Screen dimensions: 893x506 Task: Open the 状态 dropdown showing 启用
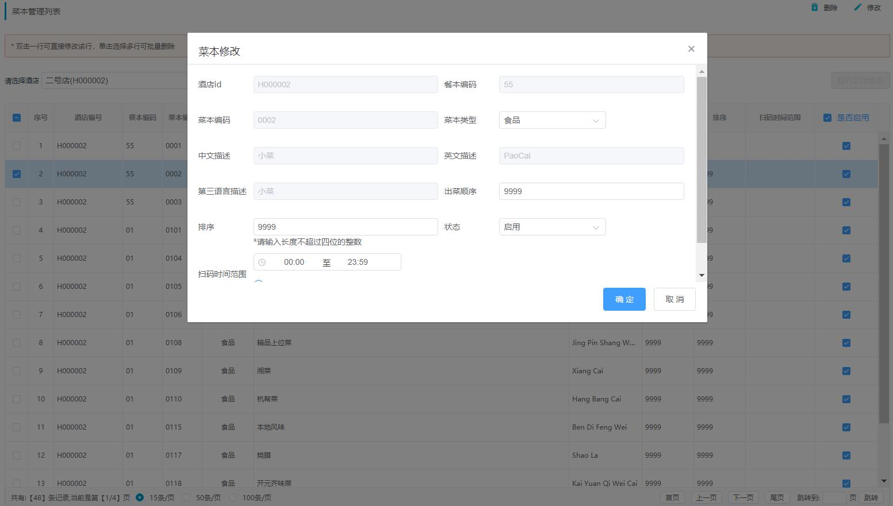[x=552, y=227]
